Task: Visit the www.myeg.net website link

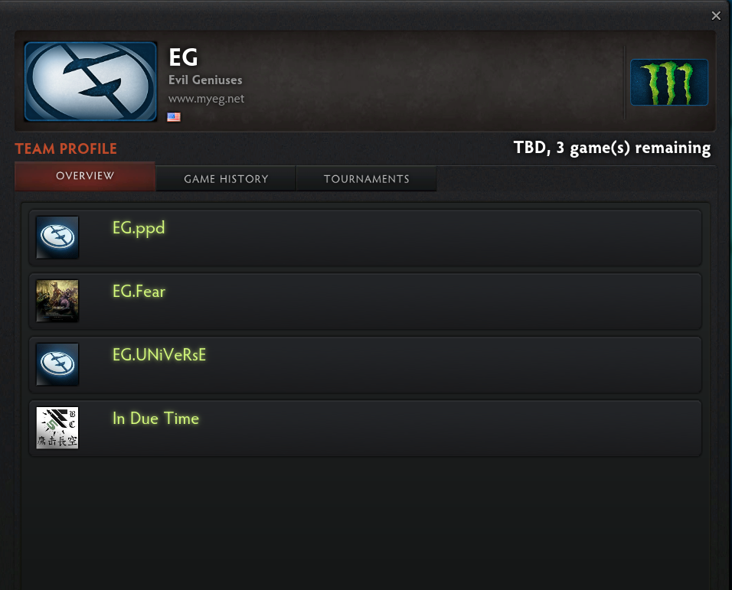Action: click(x=206, y=99)
